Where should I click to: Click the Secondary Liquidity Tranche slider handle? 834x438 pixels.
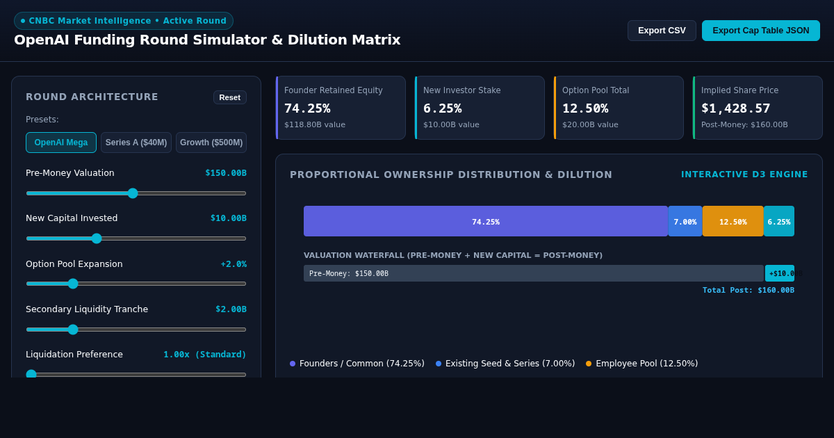73,330
